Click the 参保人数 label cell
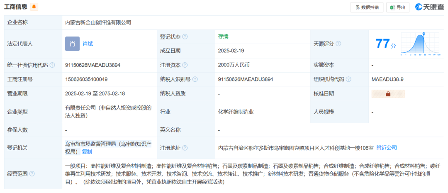 33,130
